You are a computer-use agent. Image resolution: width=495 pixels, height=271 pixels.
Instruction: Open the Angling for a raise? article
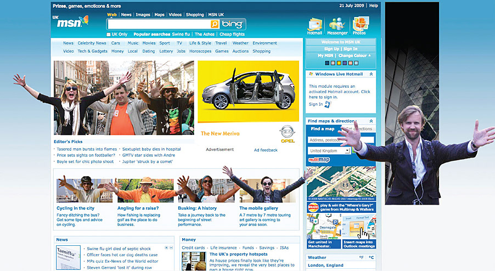(138, 208)
